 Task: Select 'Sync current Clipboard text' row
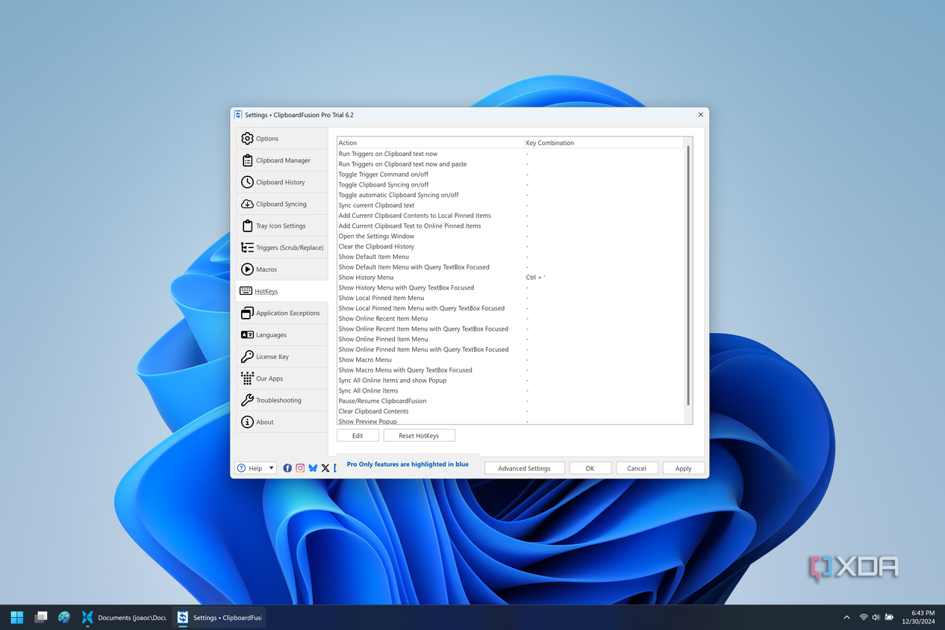tap(511, 205)
